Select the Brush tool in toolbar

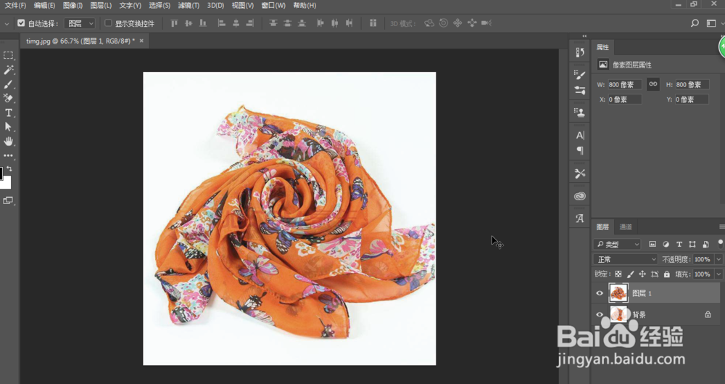coord(8,84)
